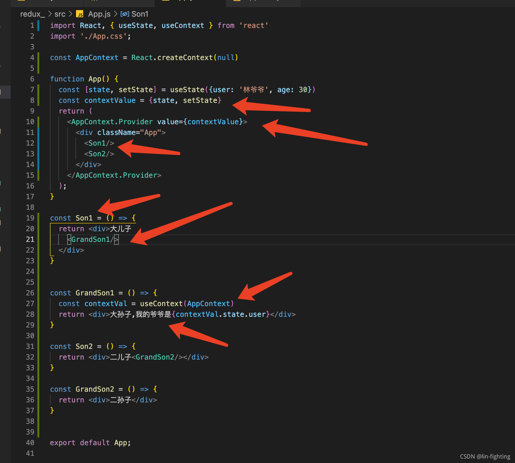Click the <GrandSon1/> tag on line 21
The width and height of the screenshot is (515, 463).
93,240
